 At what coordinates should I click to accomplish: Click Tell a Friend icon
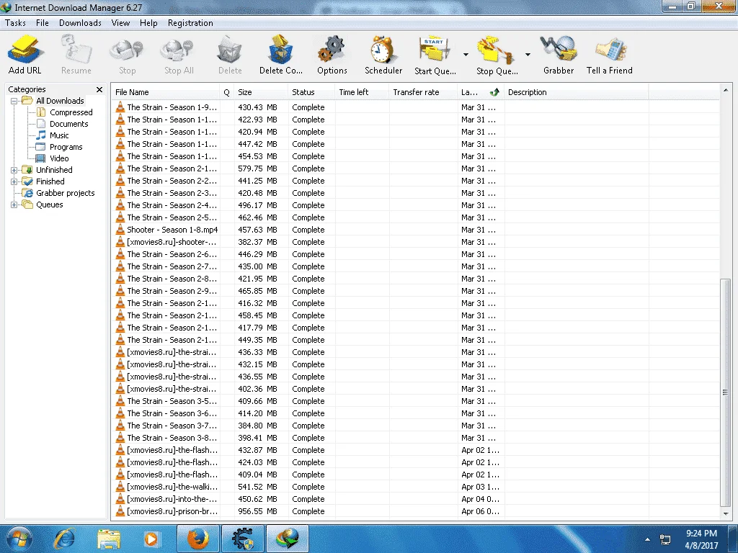pos(610,54)
